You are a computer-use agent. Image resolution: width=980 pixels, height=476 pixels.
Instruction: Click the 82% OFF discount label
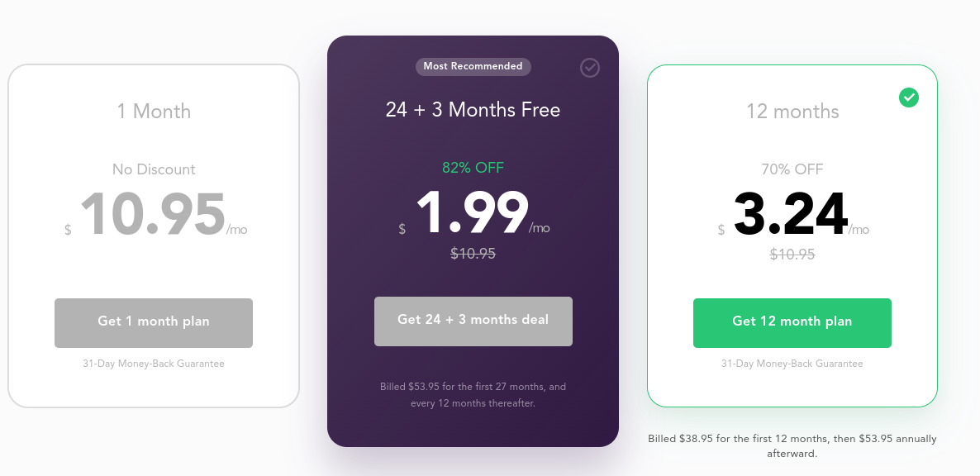tap(473, 168)
